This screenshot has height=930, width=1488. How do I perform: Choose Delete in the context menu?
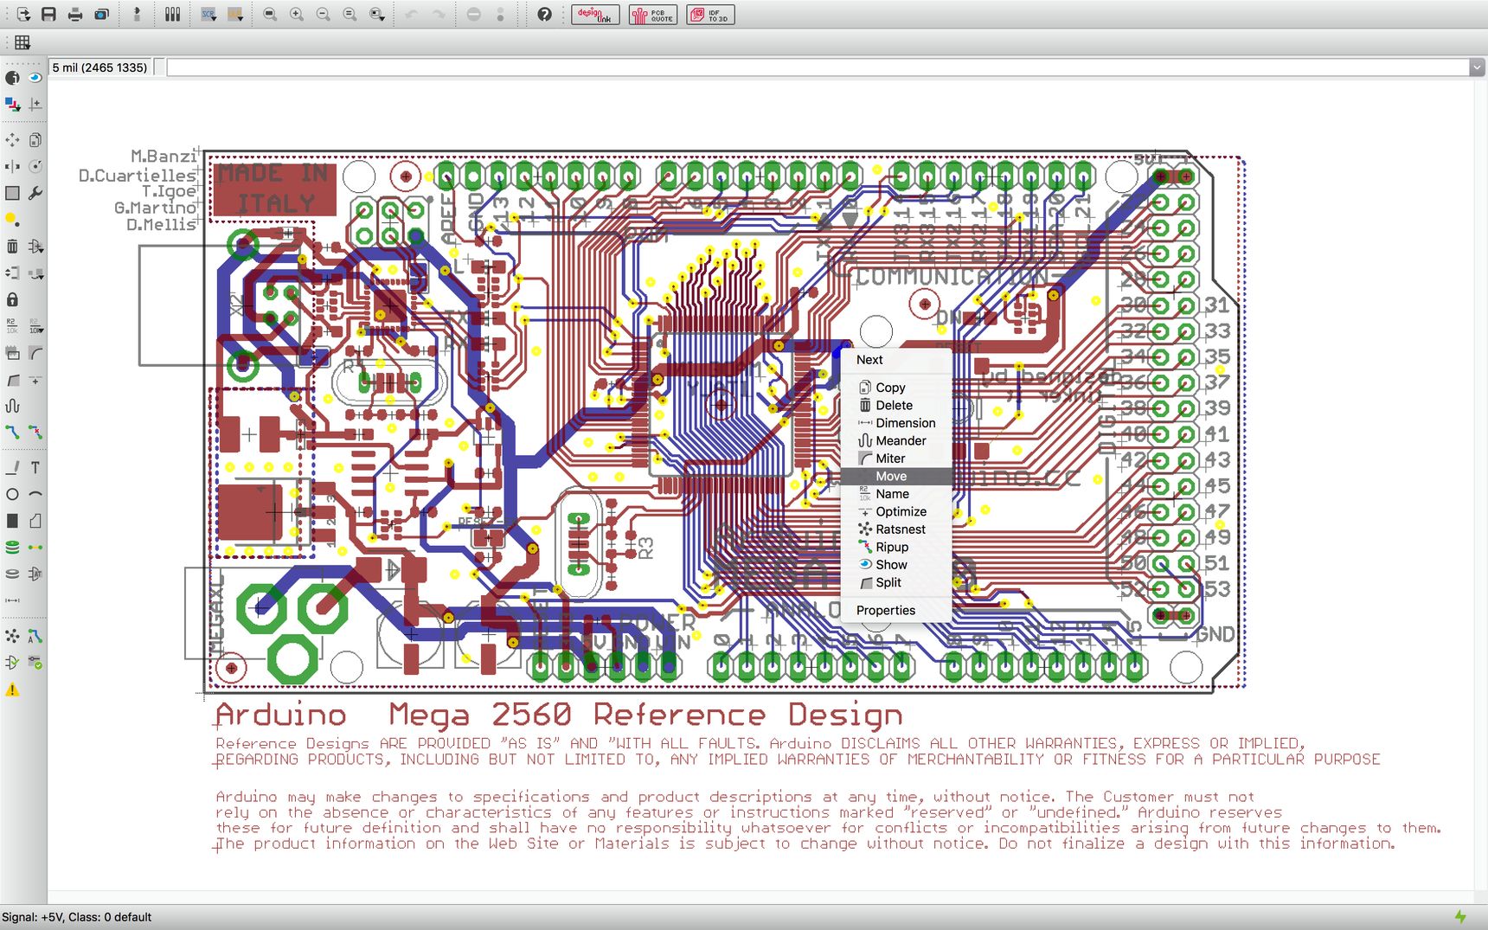(x=896, y=405)
